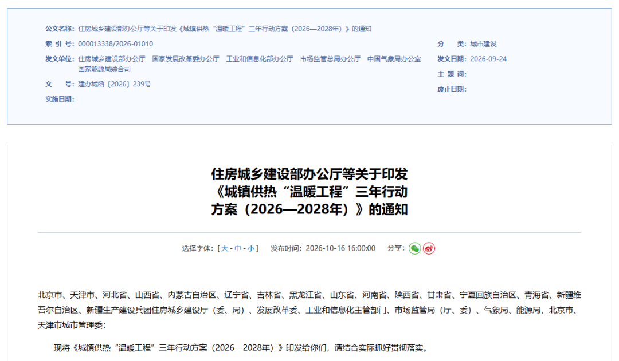Share the notice via Weibo icon
The image size is (619, 361).
pyautogui.click(x=429, y=249)
